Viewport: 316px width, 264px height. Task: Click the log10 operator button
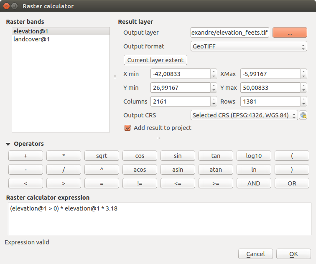click(x=254, y=156)
